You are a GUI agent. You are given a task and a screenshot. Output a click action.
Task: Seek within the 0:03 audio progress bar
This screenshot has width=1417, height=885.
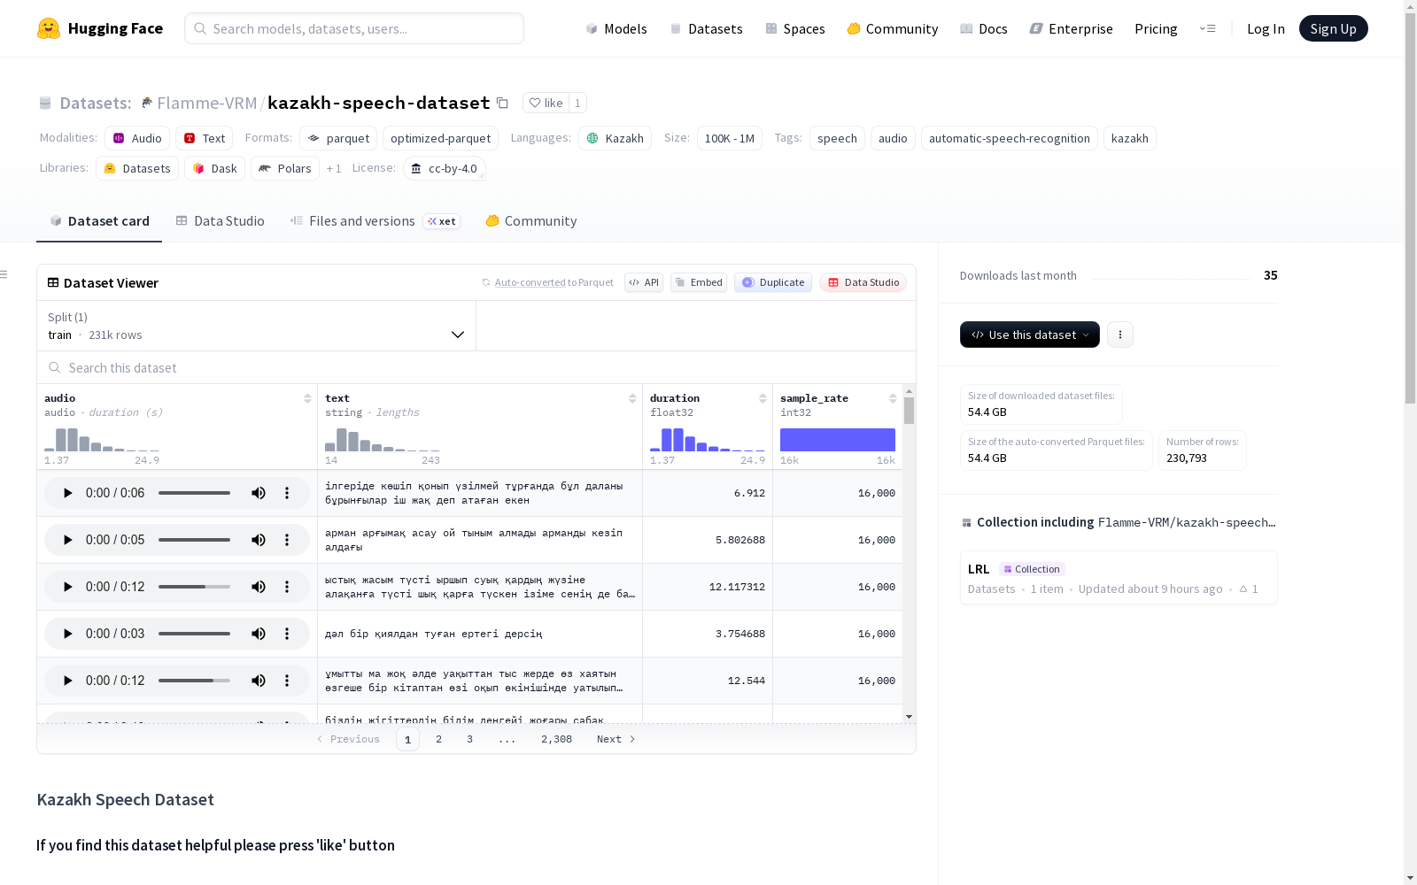click(194, 634)
